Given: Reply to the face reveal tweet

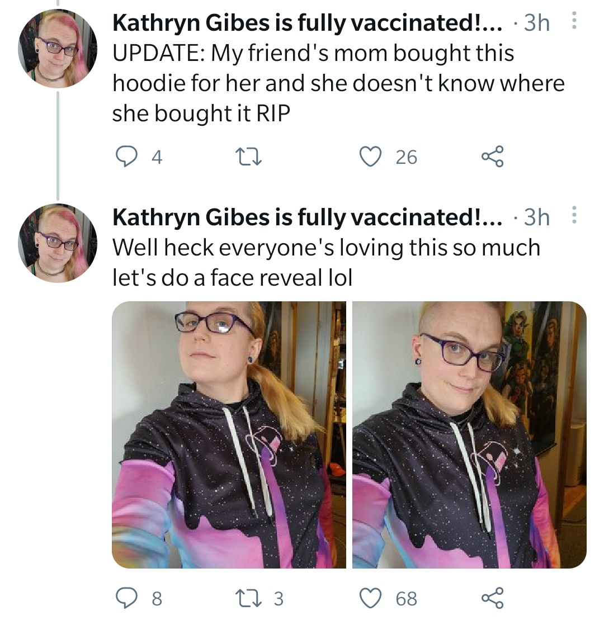Looking at the screenshot, I should pyautogui.click(x=126, y=598).
